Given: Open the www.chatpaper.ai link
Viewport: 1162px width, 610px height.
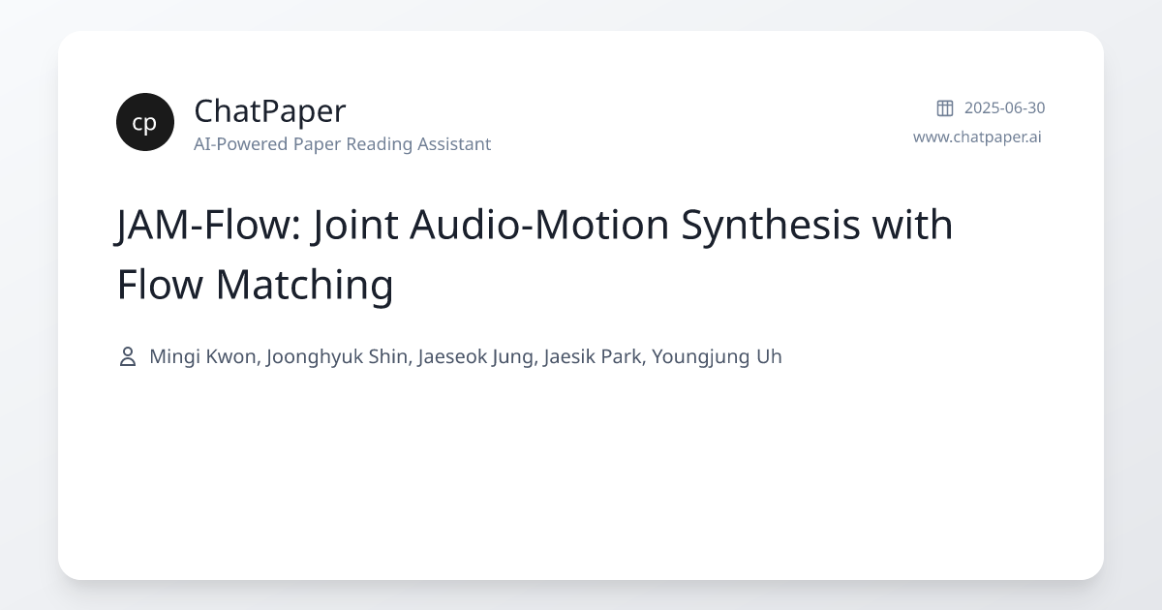Looking at the screenshot, I should pyautogui.click(x=977, y=137).
